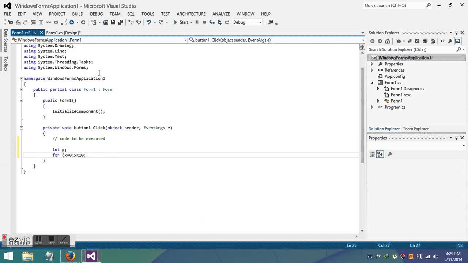468x263 pixels.
Task: Toggle Sync with Active Document in Solution Explorer
Action: (409, 41)
